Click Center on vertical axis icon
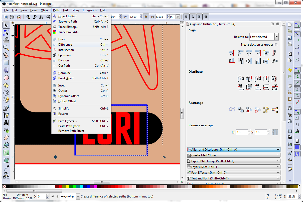This screenshot has width=303, height=202. (x=249, y=53)
